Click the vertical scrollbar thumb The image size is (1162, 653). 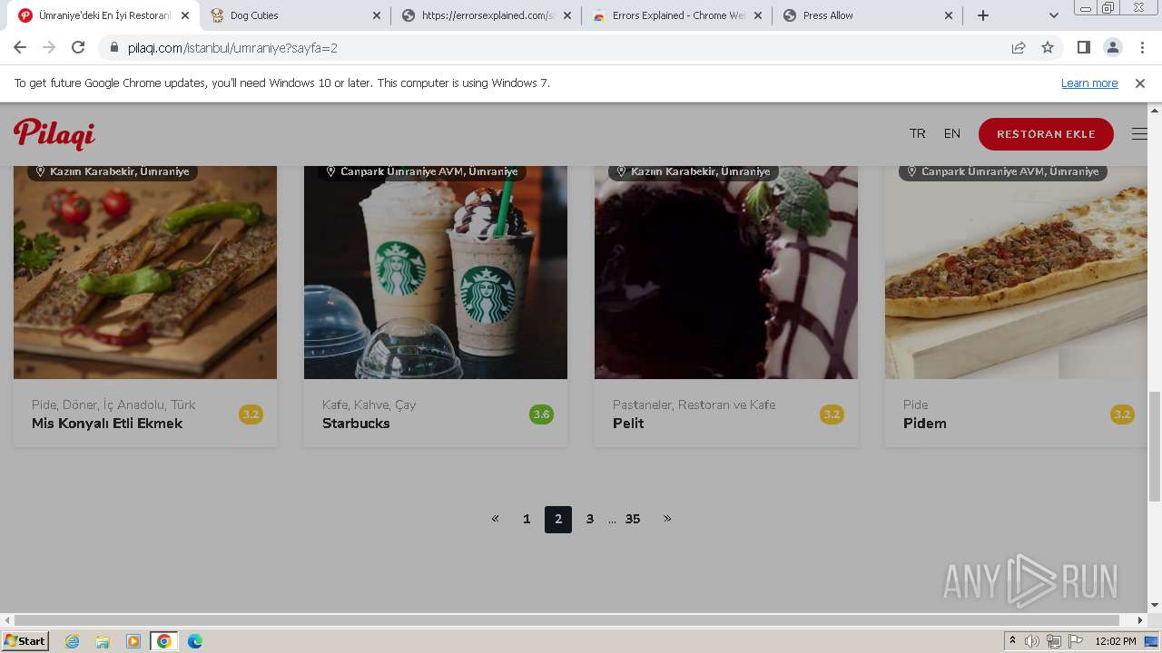1155,445
